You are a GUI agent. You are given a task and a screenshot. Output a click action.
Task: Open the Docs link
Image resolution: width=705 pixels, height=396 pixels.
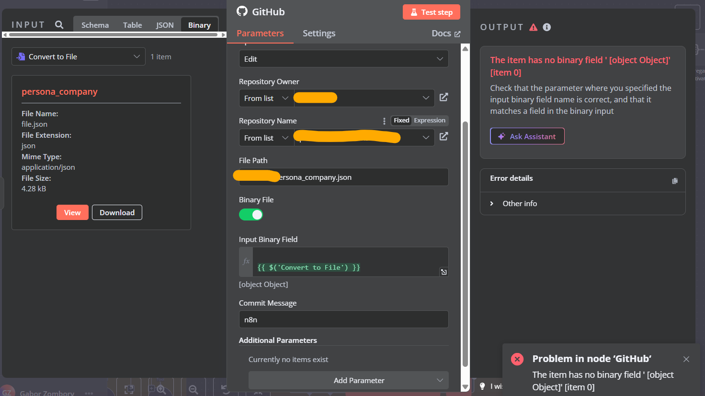(x=446, y=33)
